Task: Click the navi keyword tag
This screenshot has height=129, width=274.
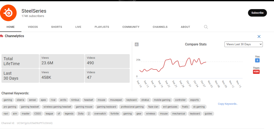Action: coord(6,114)
